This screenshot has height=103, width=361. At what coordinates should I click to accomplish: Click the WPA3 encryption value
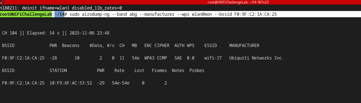coord(149,58)
